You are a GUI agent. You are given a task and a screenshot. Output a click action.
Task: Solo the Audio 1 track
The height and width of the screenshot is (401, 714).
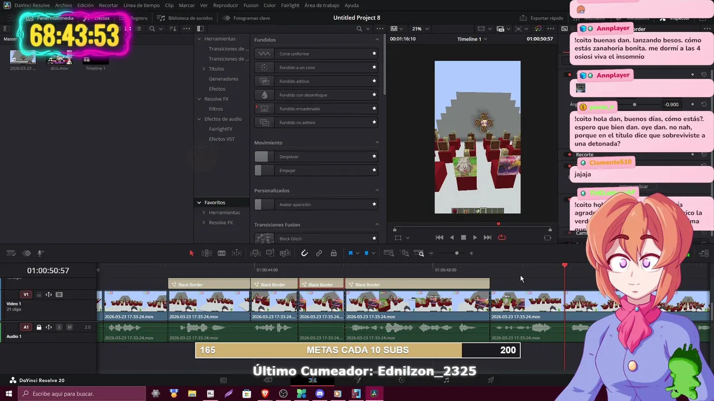pyautogui.click(x=59, y=327)
